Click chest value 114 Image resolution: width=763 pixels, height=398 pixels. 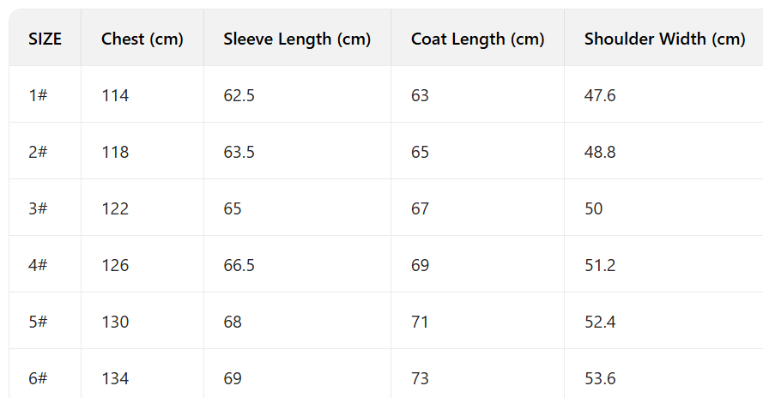(x=115, y=95)
